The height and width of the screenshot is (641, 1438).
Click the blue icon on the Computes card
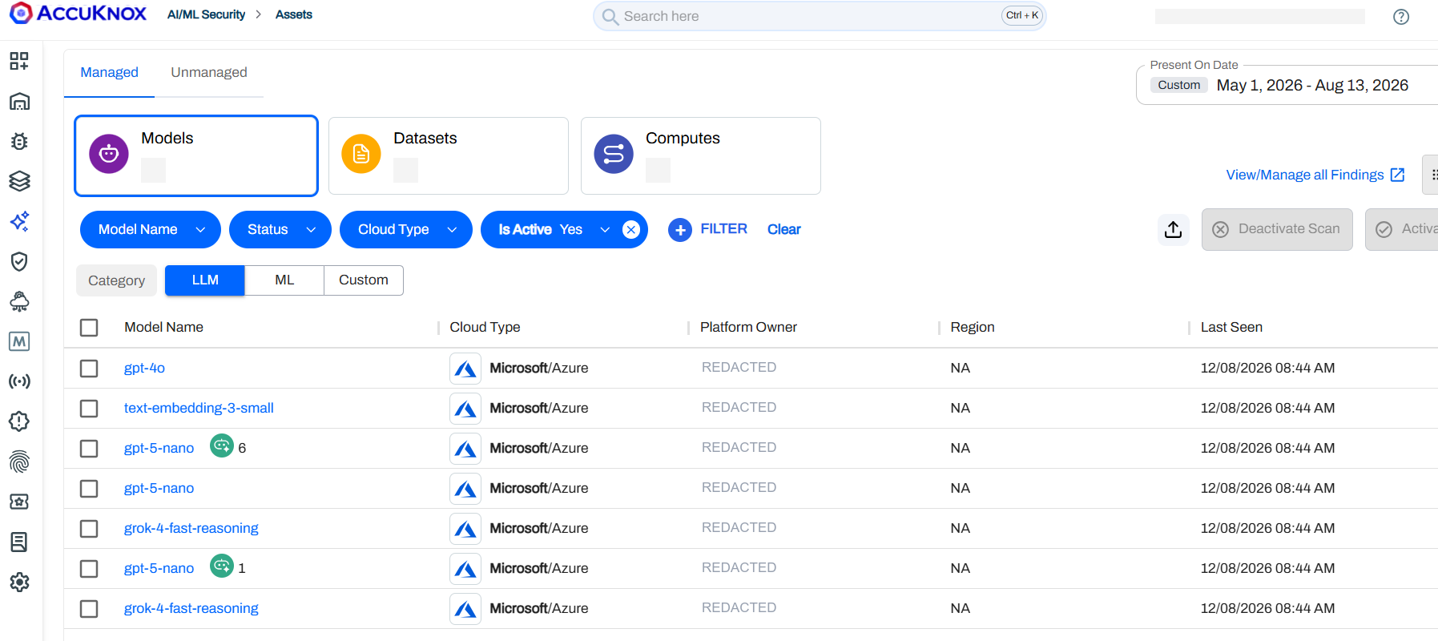(x=614, y=154)
